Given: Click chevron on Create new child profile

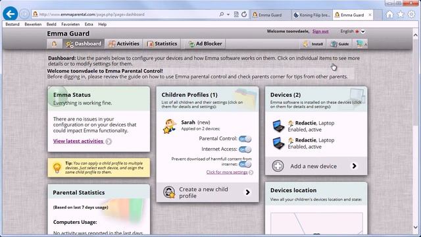Looking at the screenshot, I should (x=247, y=192).
